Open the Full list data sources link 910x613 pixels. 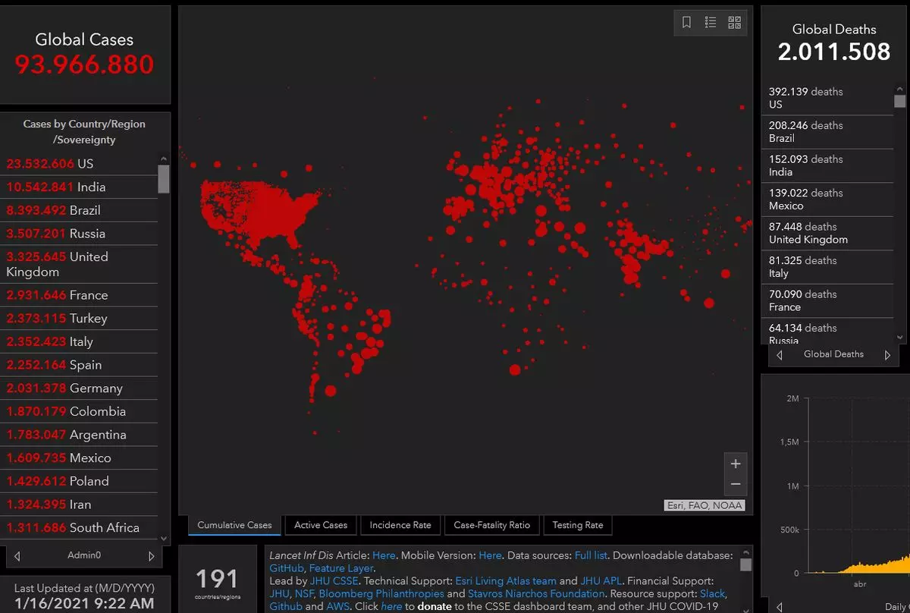pyautogui.click(x=591, y=555)
